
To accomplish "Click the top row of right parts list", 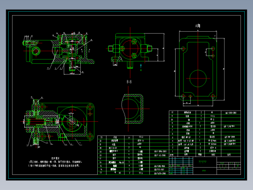I will 205,113.
